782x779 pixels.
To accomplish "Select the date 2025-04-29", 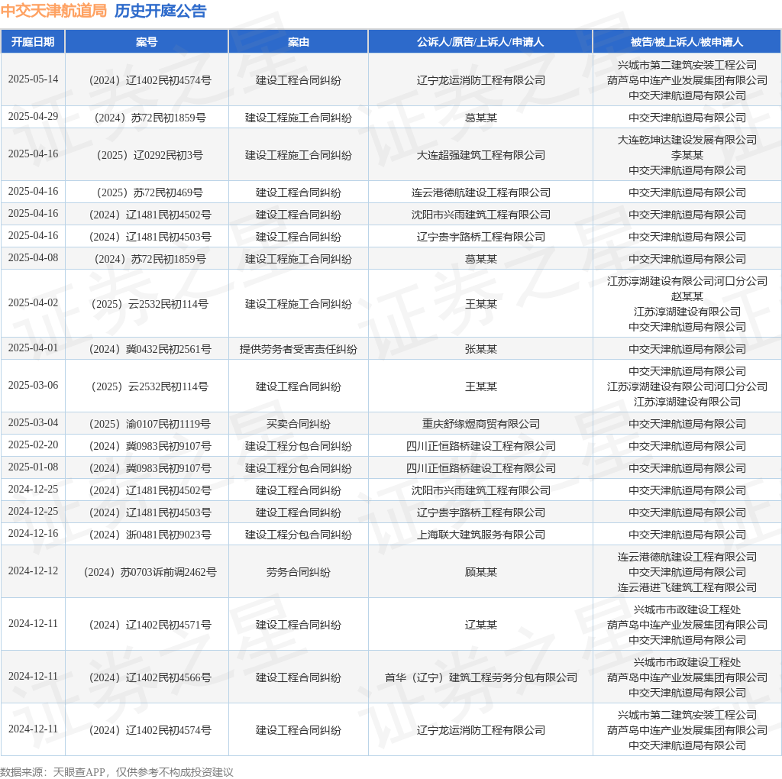I will [33, 117].
